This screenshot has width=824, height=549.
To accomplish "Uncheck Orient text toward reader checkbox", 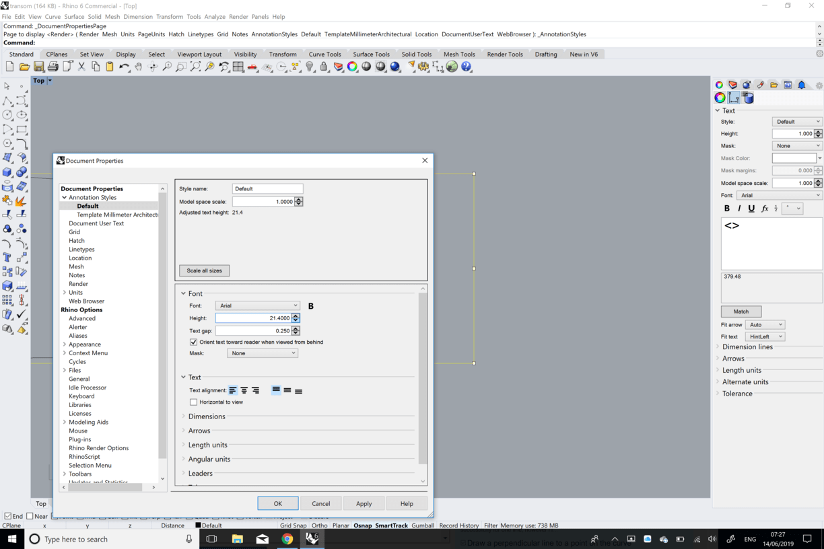I will [x=194, y=342].
